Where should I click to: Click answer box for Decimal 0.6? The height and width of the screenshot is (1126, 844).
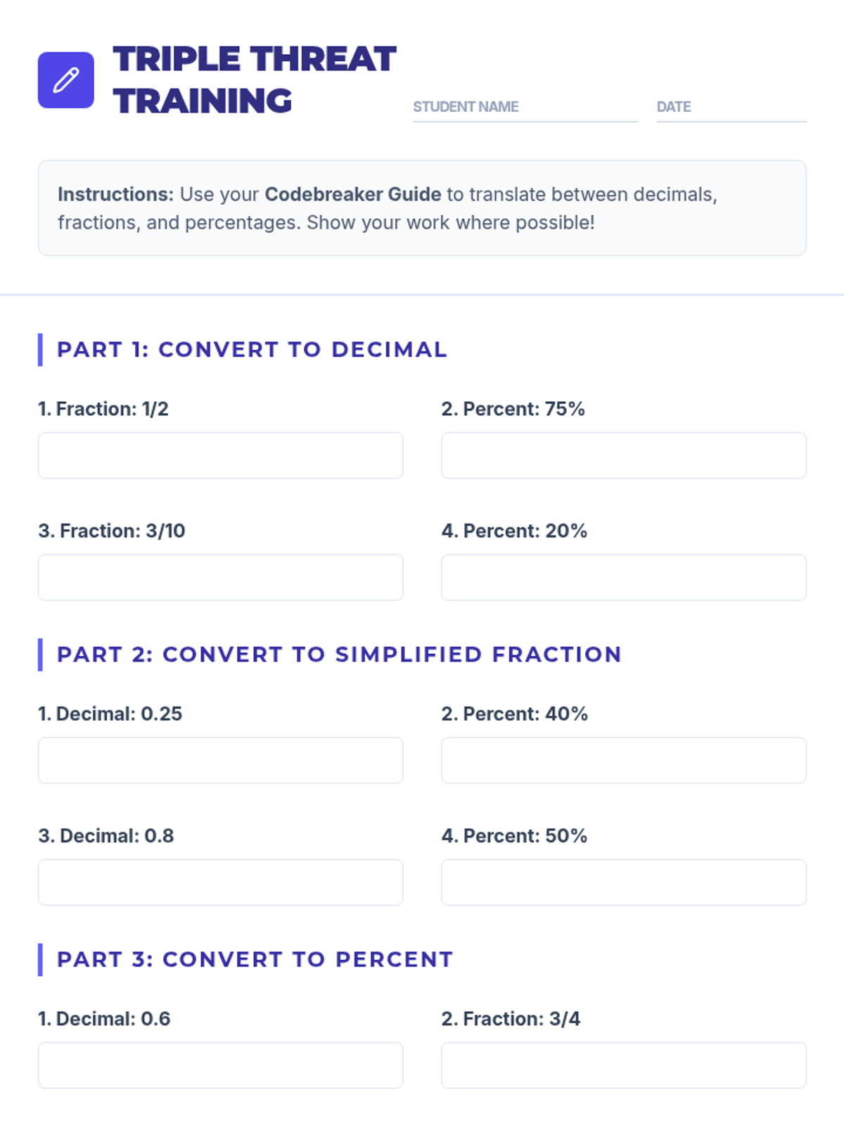click(x=220, y=1065)
